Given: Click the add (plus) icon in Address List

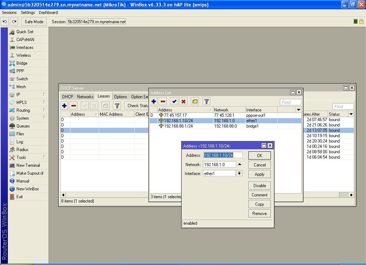Looking at the screenshot, I should coord(154,101).
